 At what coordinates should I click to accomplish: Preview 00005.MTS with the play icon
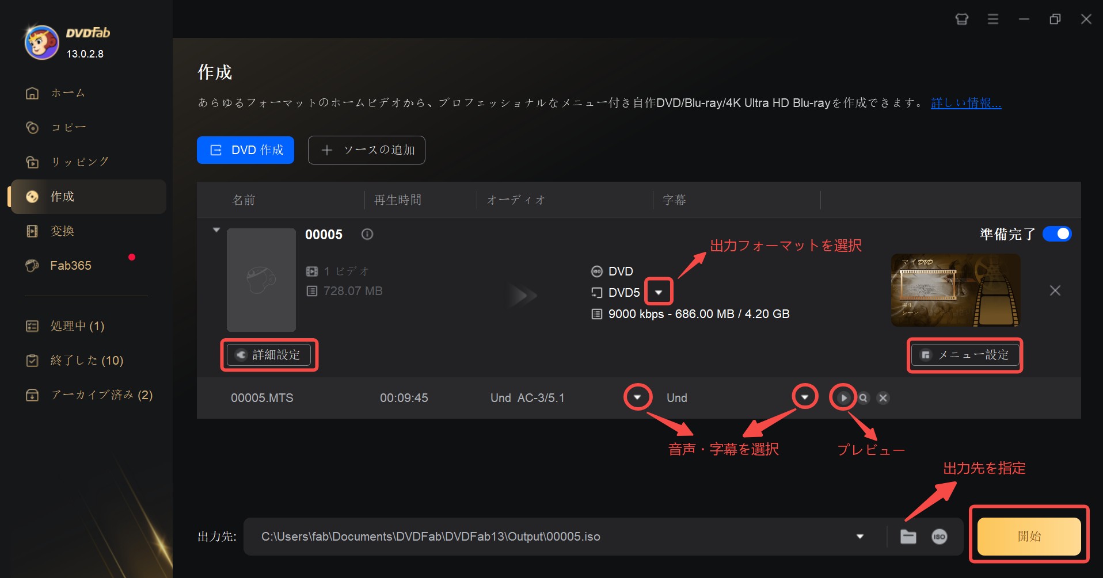(x=843, y=397)
